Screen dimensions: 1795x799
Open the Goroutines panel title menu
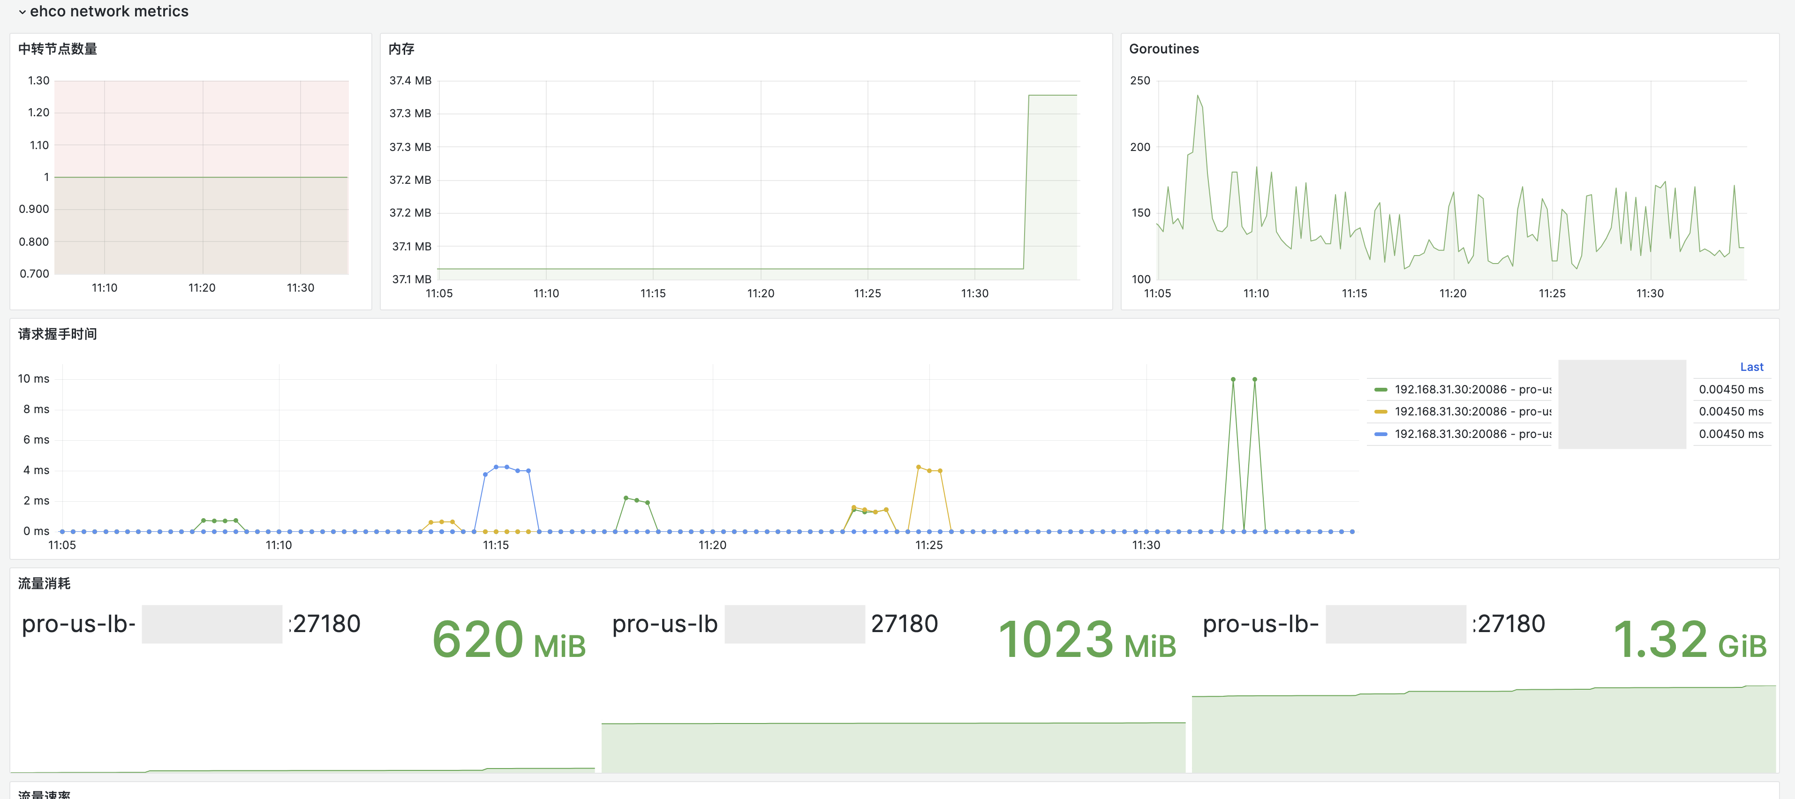[1164, 49]
